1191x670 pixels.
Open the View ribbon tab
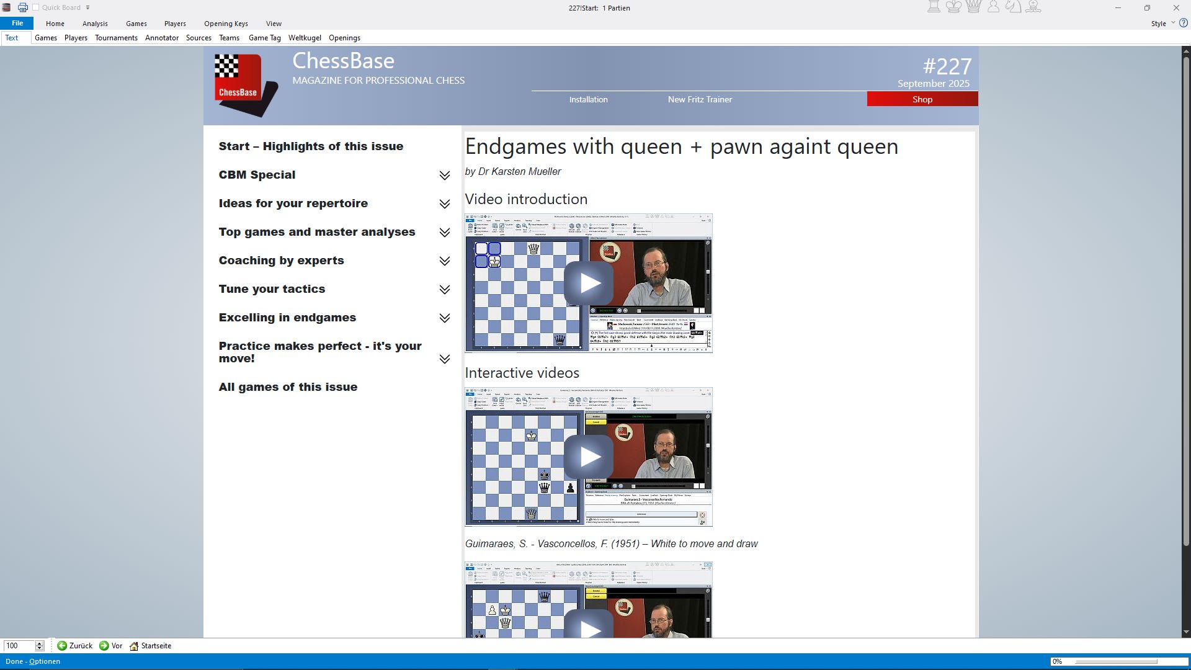274,24
